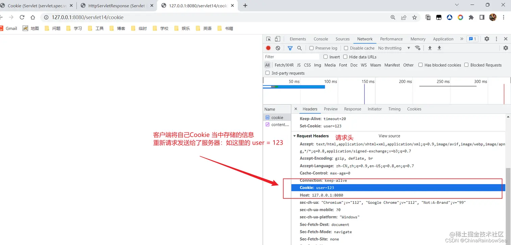511x245 pixels.
Task: Click inside the browser address bar
Action: coord(135,17)
